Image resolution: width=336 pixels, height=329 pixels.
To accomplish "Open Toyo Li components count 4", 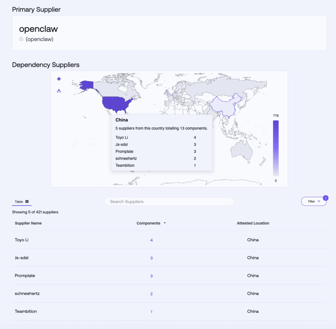I will [152, 240].
